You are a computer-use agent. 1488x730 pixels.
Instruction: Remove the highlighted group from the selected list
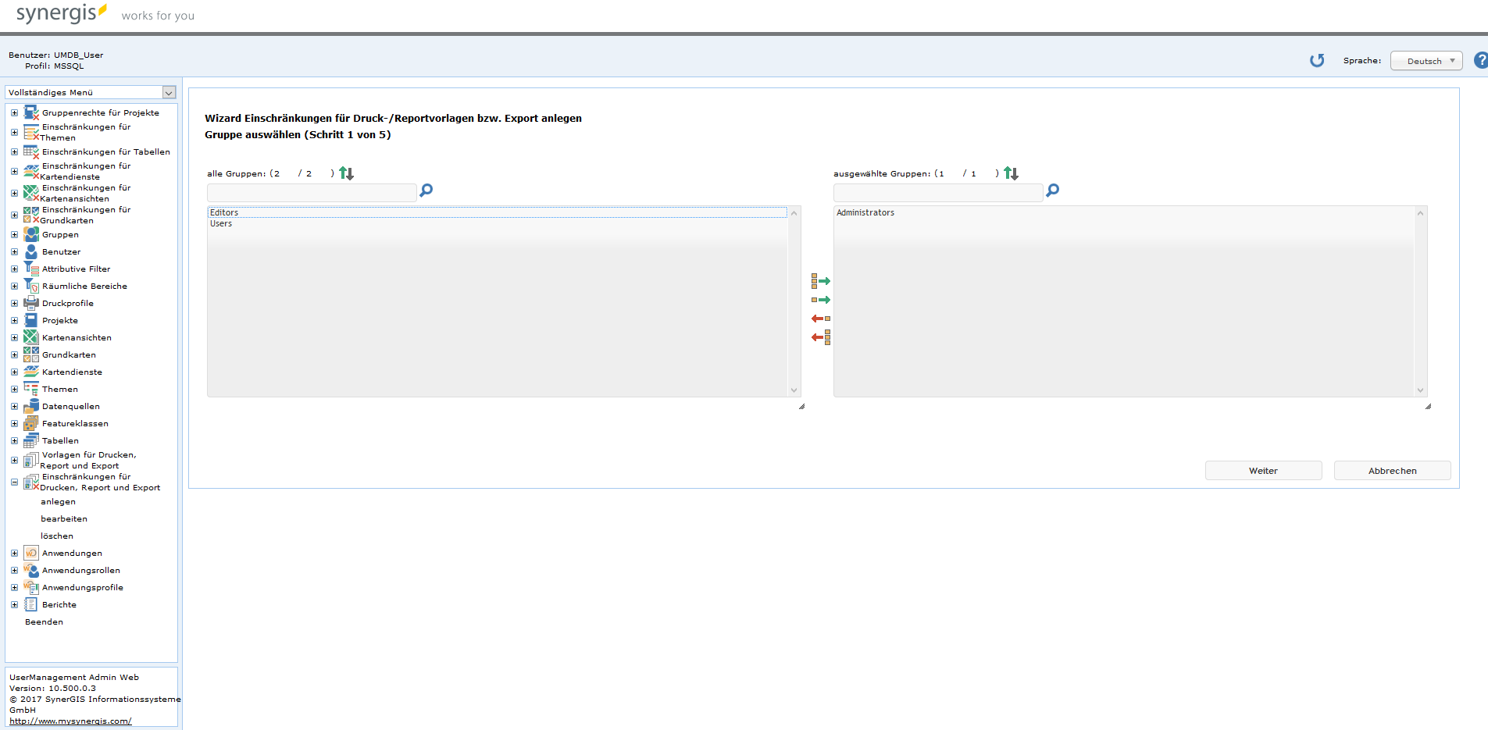820,319
